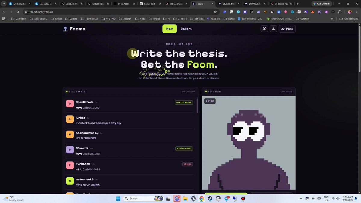Open the Windows Start menu
Image resolution: width=361 pixels, height=203 pixels.
click(x=118, y=198)
